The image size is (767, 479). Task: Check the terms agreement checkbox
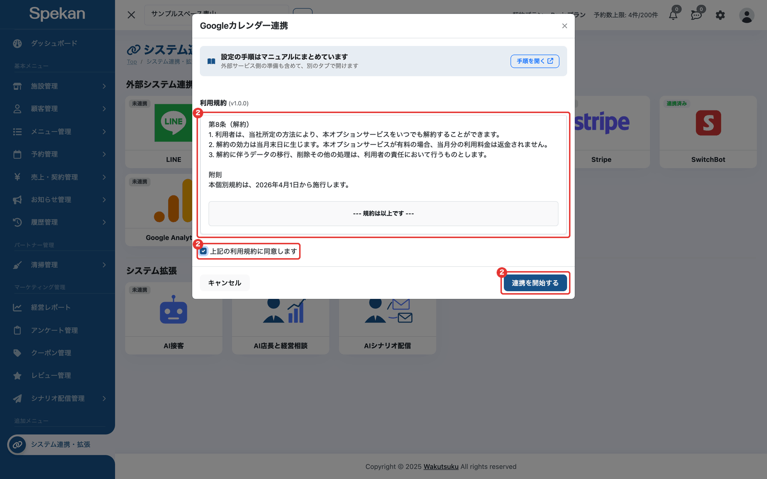pyautogui.click(x=204, y=251)
